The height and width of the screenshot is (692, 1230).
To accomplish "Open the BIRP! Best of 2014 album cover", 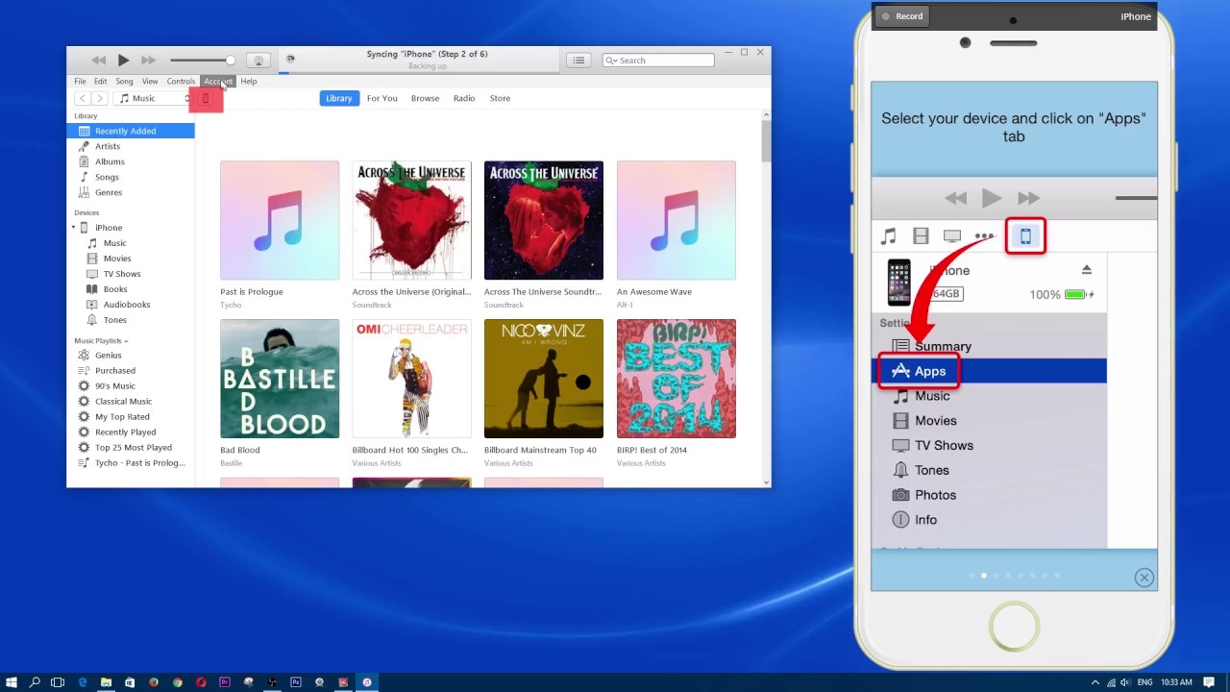I will [x=676, y=379].
